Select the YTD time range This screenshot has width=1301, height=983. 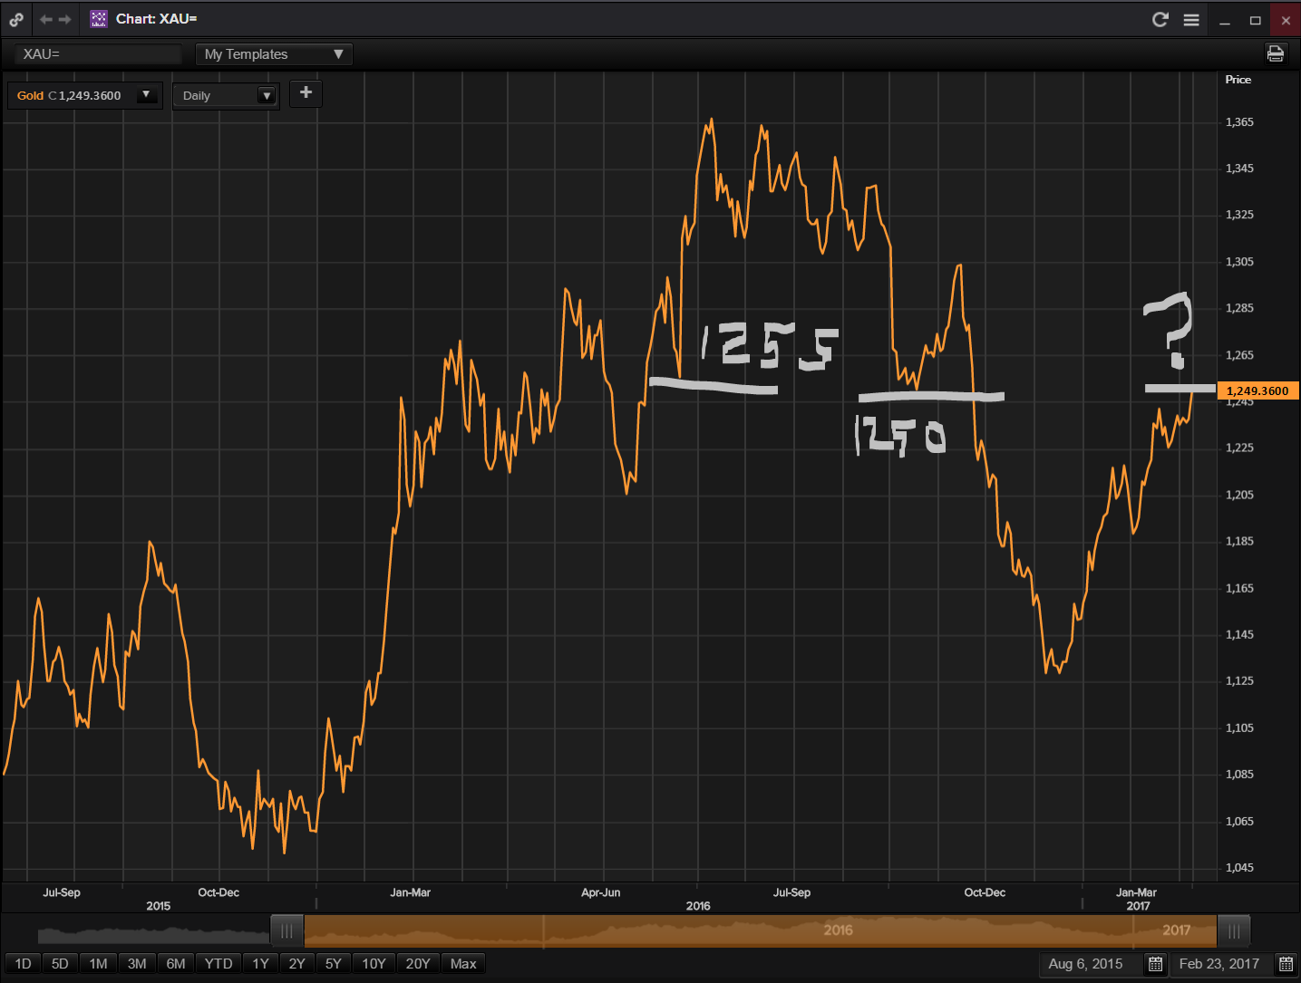(218, 964)
